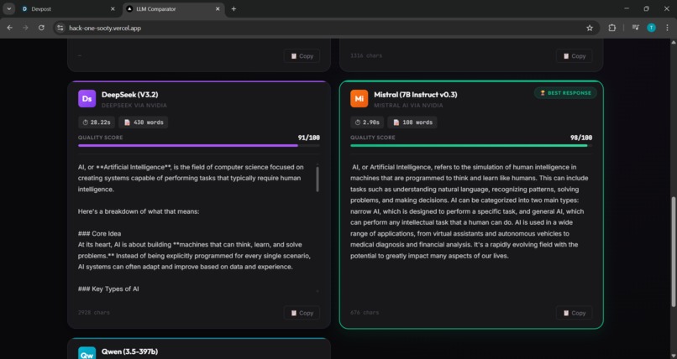The height and width of the screenshot is (359, 677).
Task: Click the Mistral (7B Instruct v0.3) title
Action: coord(415,95)
